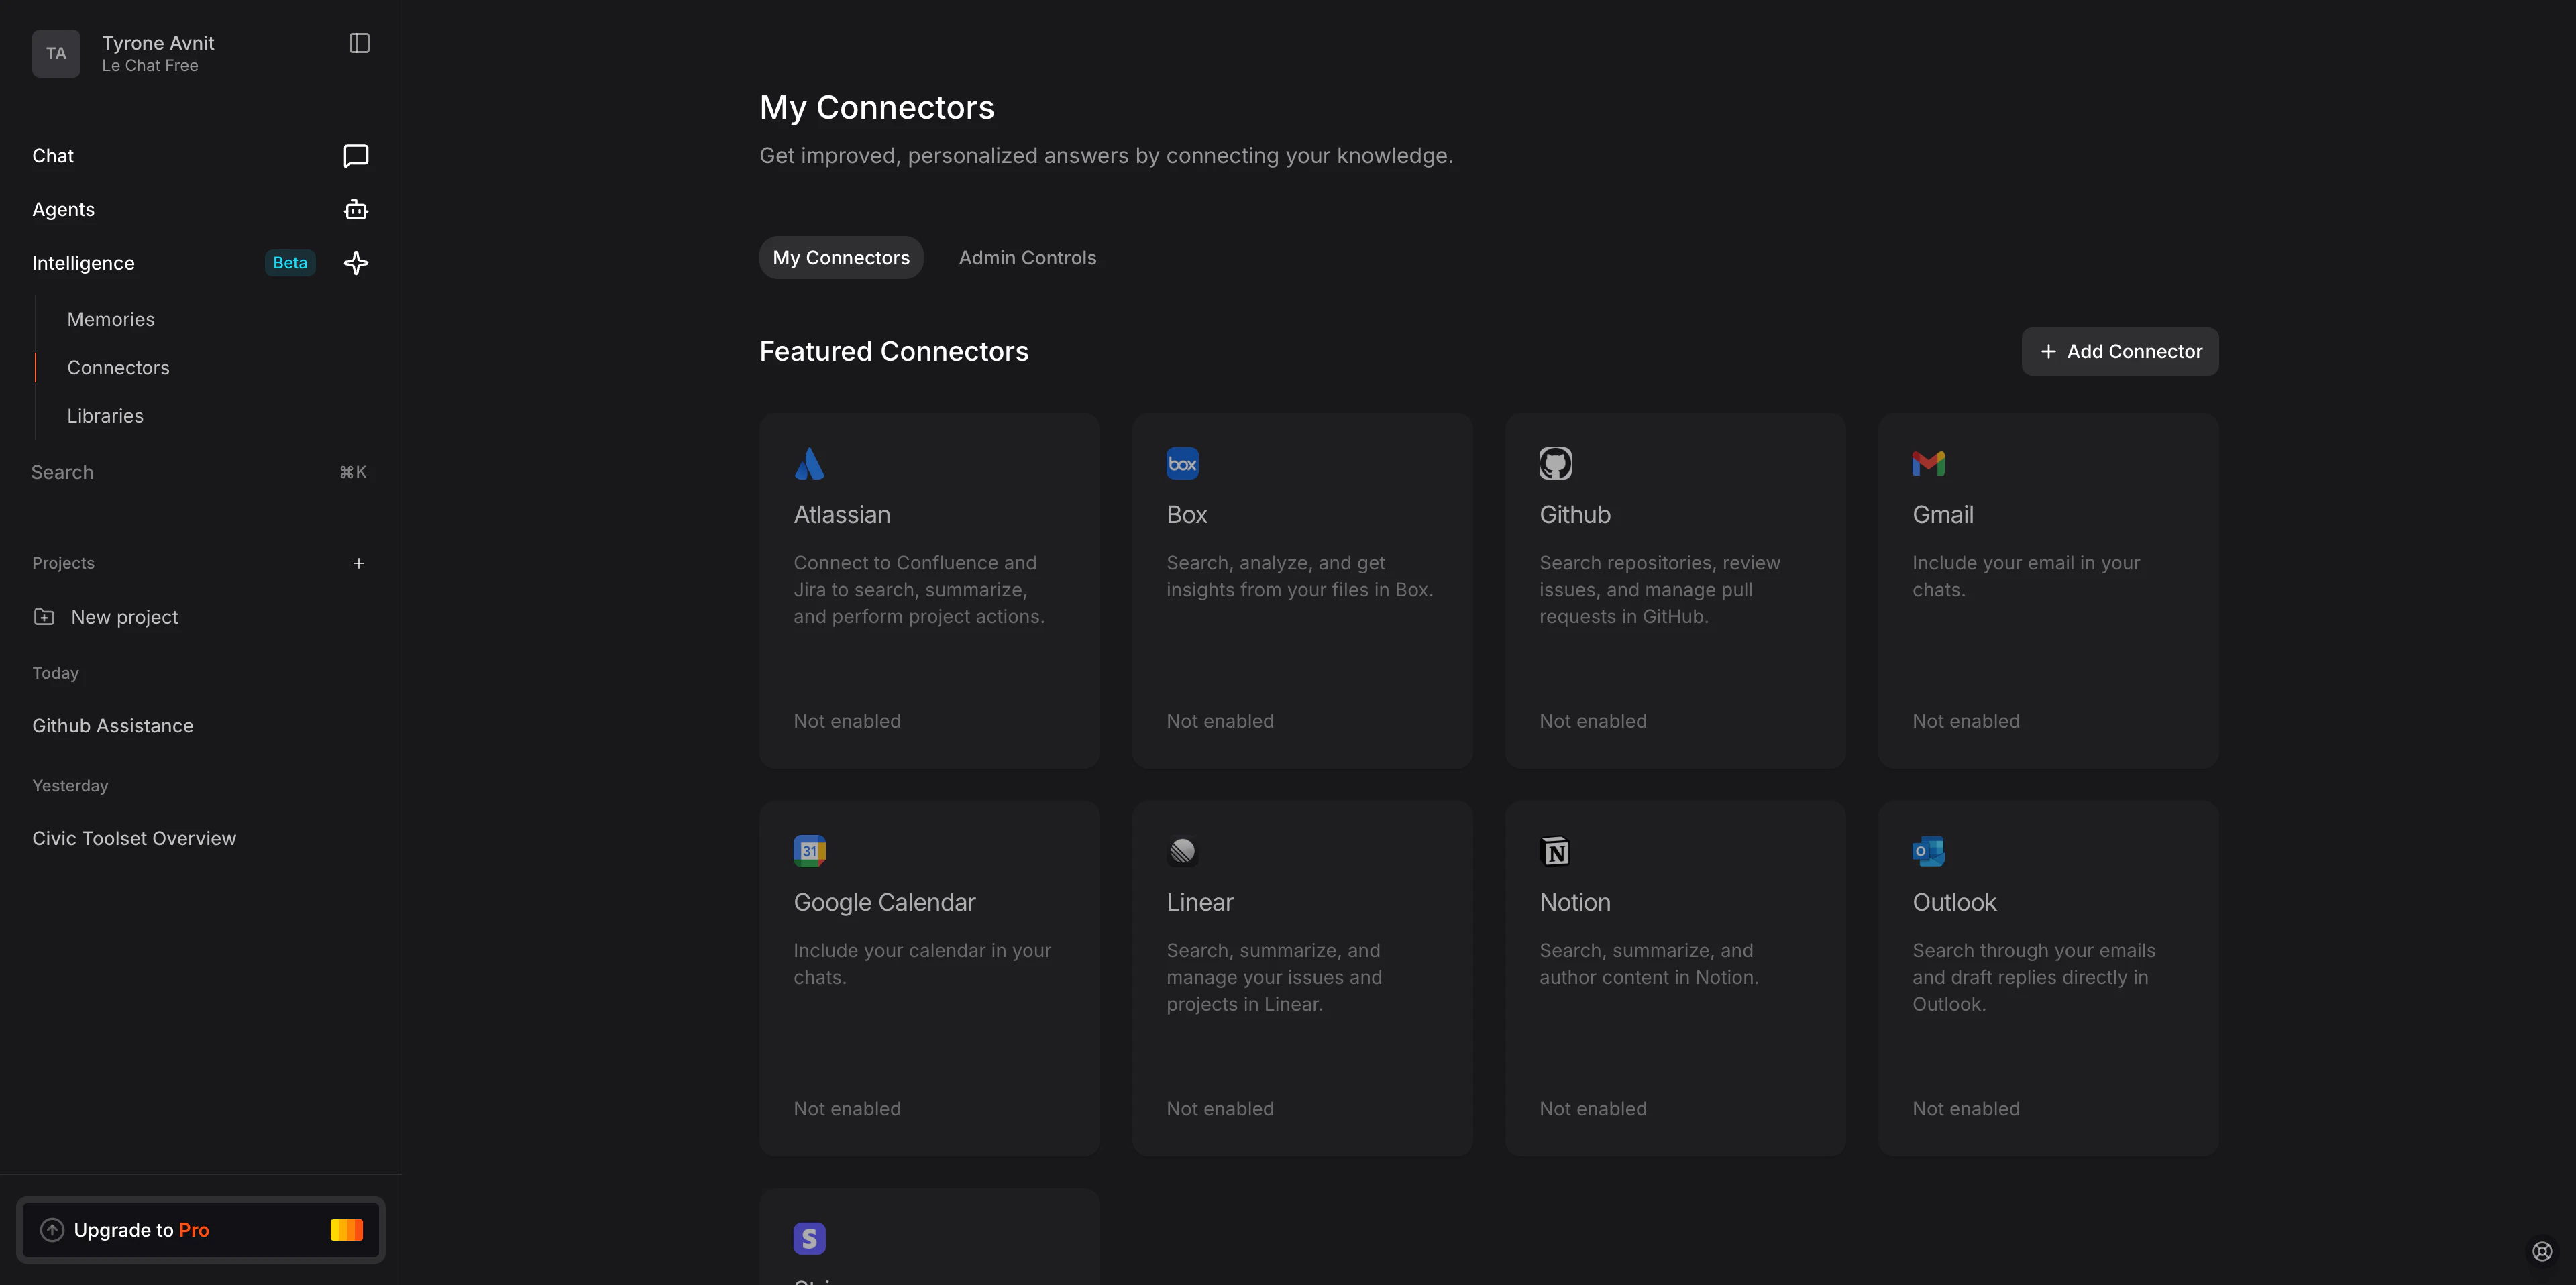
Task: Click the Google Calendar connector icon
Action: point(809,850)
